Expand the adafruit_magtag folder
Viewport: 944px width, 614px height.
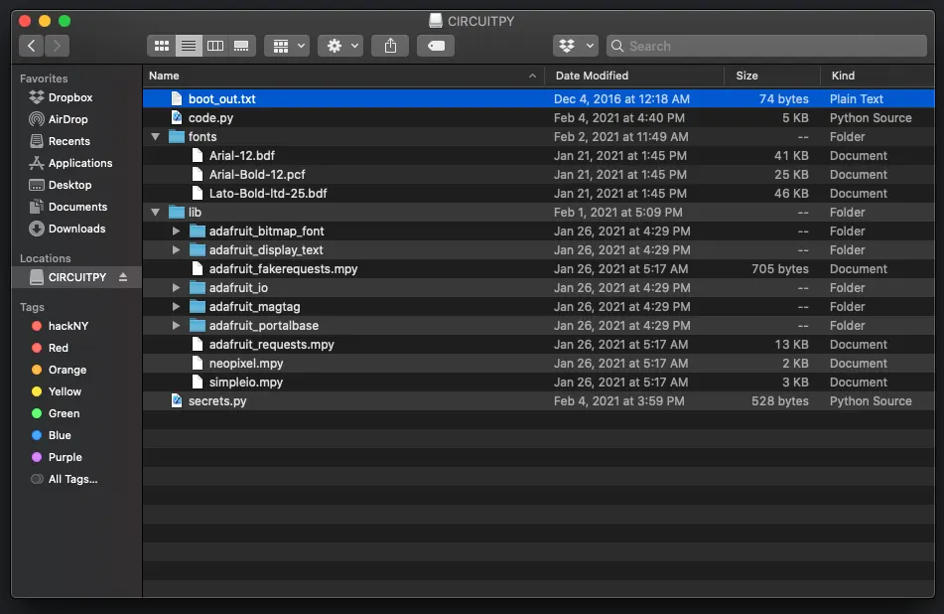[176, 307]
